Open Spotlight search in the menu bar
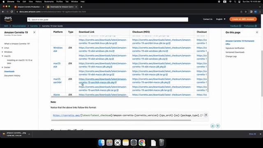Screen dimensions: 263x148 235,2
